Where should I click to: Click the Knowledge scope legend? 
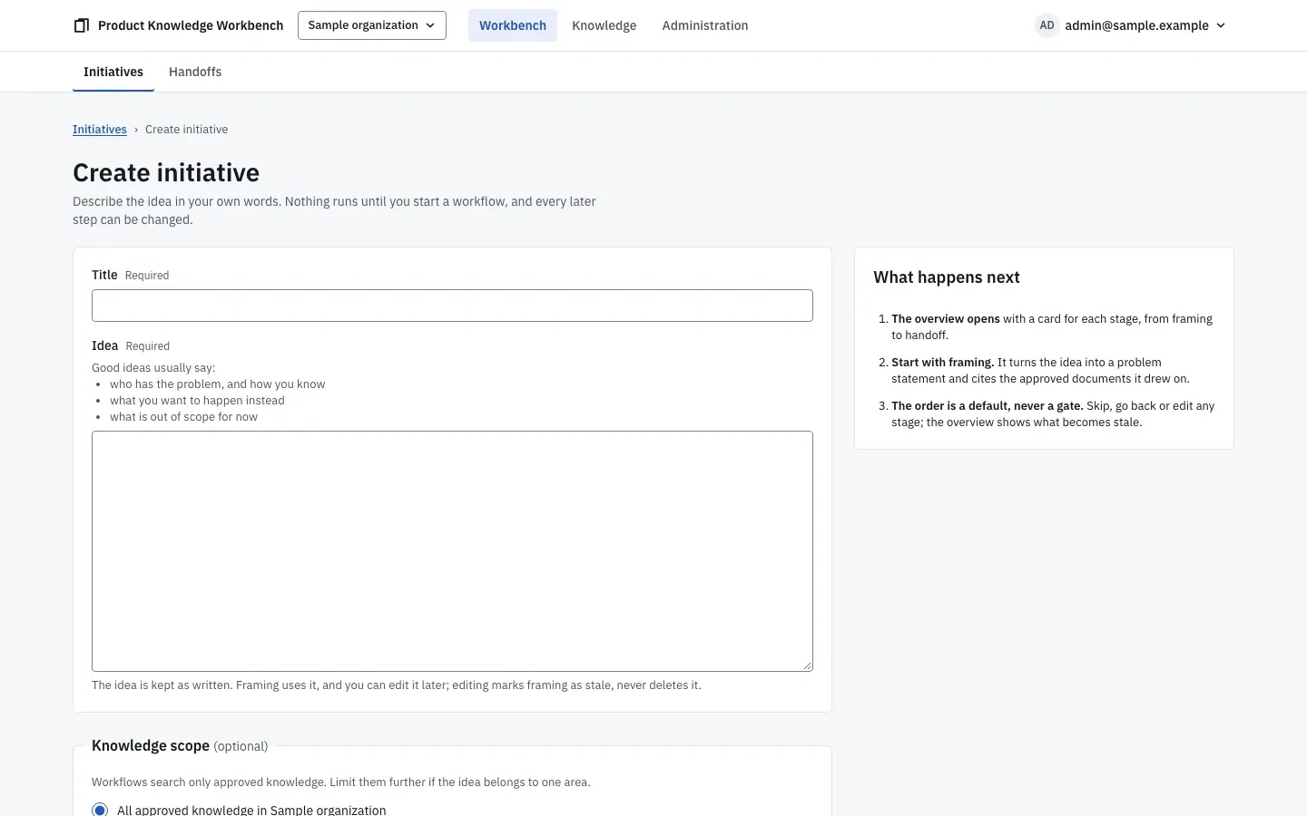tap(180, 745)
